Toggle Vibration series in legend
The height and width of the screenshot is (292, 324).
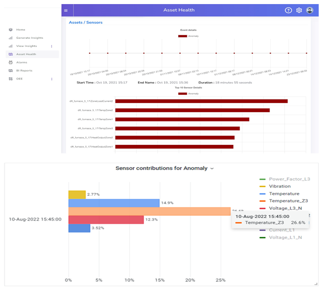pyautogui.click(x=280, y=186)
